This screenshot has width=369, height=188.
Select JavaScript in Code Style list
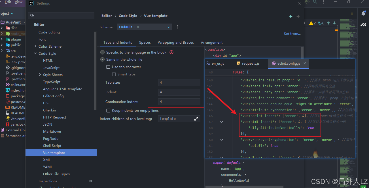51,68
